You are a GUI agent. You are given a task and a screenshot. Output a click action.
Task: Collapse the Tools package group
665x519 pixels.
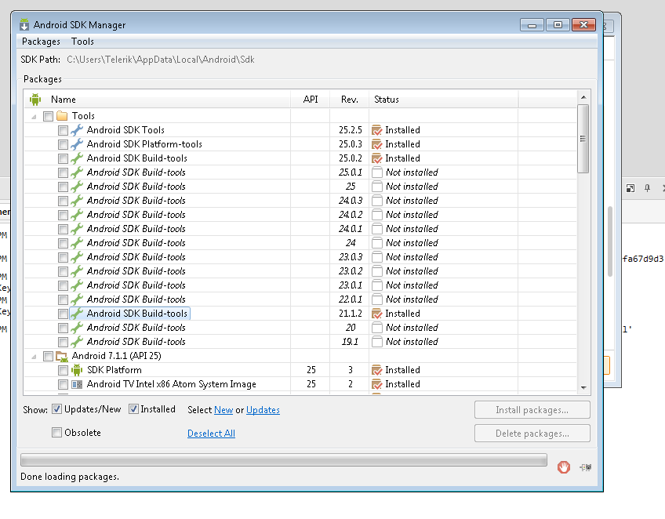35,116
